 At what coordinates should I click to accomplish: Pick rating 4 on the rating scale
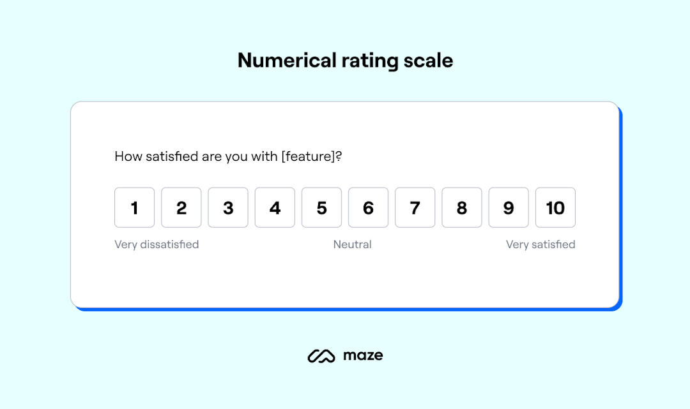coord(275,207)
